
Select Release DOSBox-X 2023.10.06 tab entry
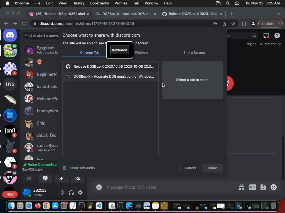(110, 67)
